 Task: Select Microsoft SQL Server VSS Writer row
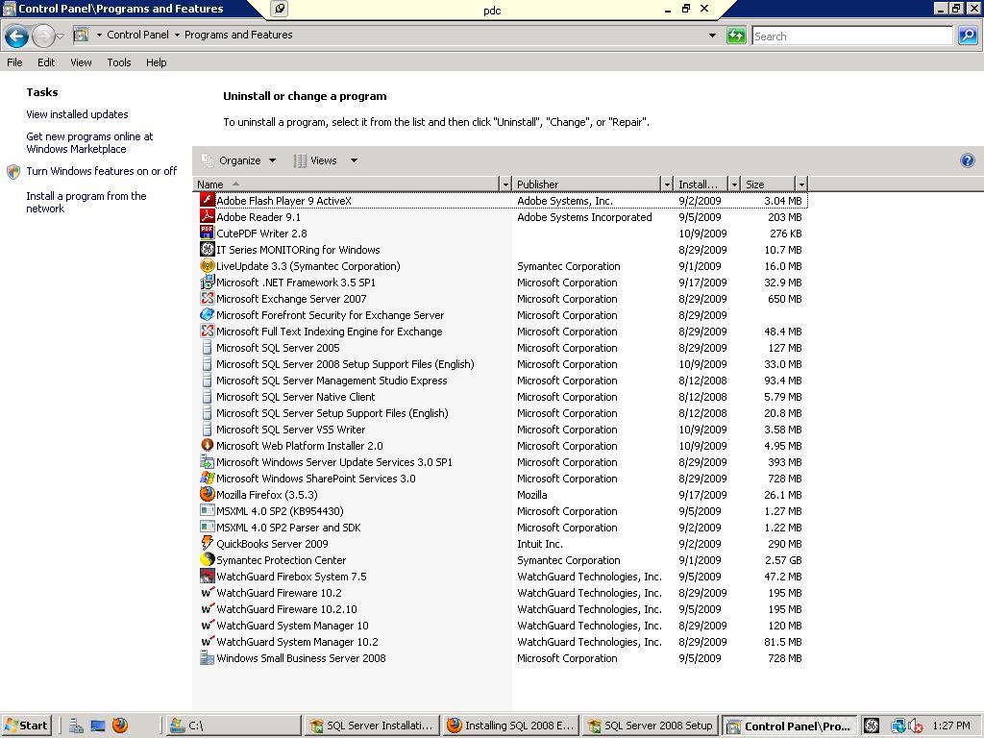500,430
